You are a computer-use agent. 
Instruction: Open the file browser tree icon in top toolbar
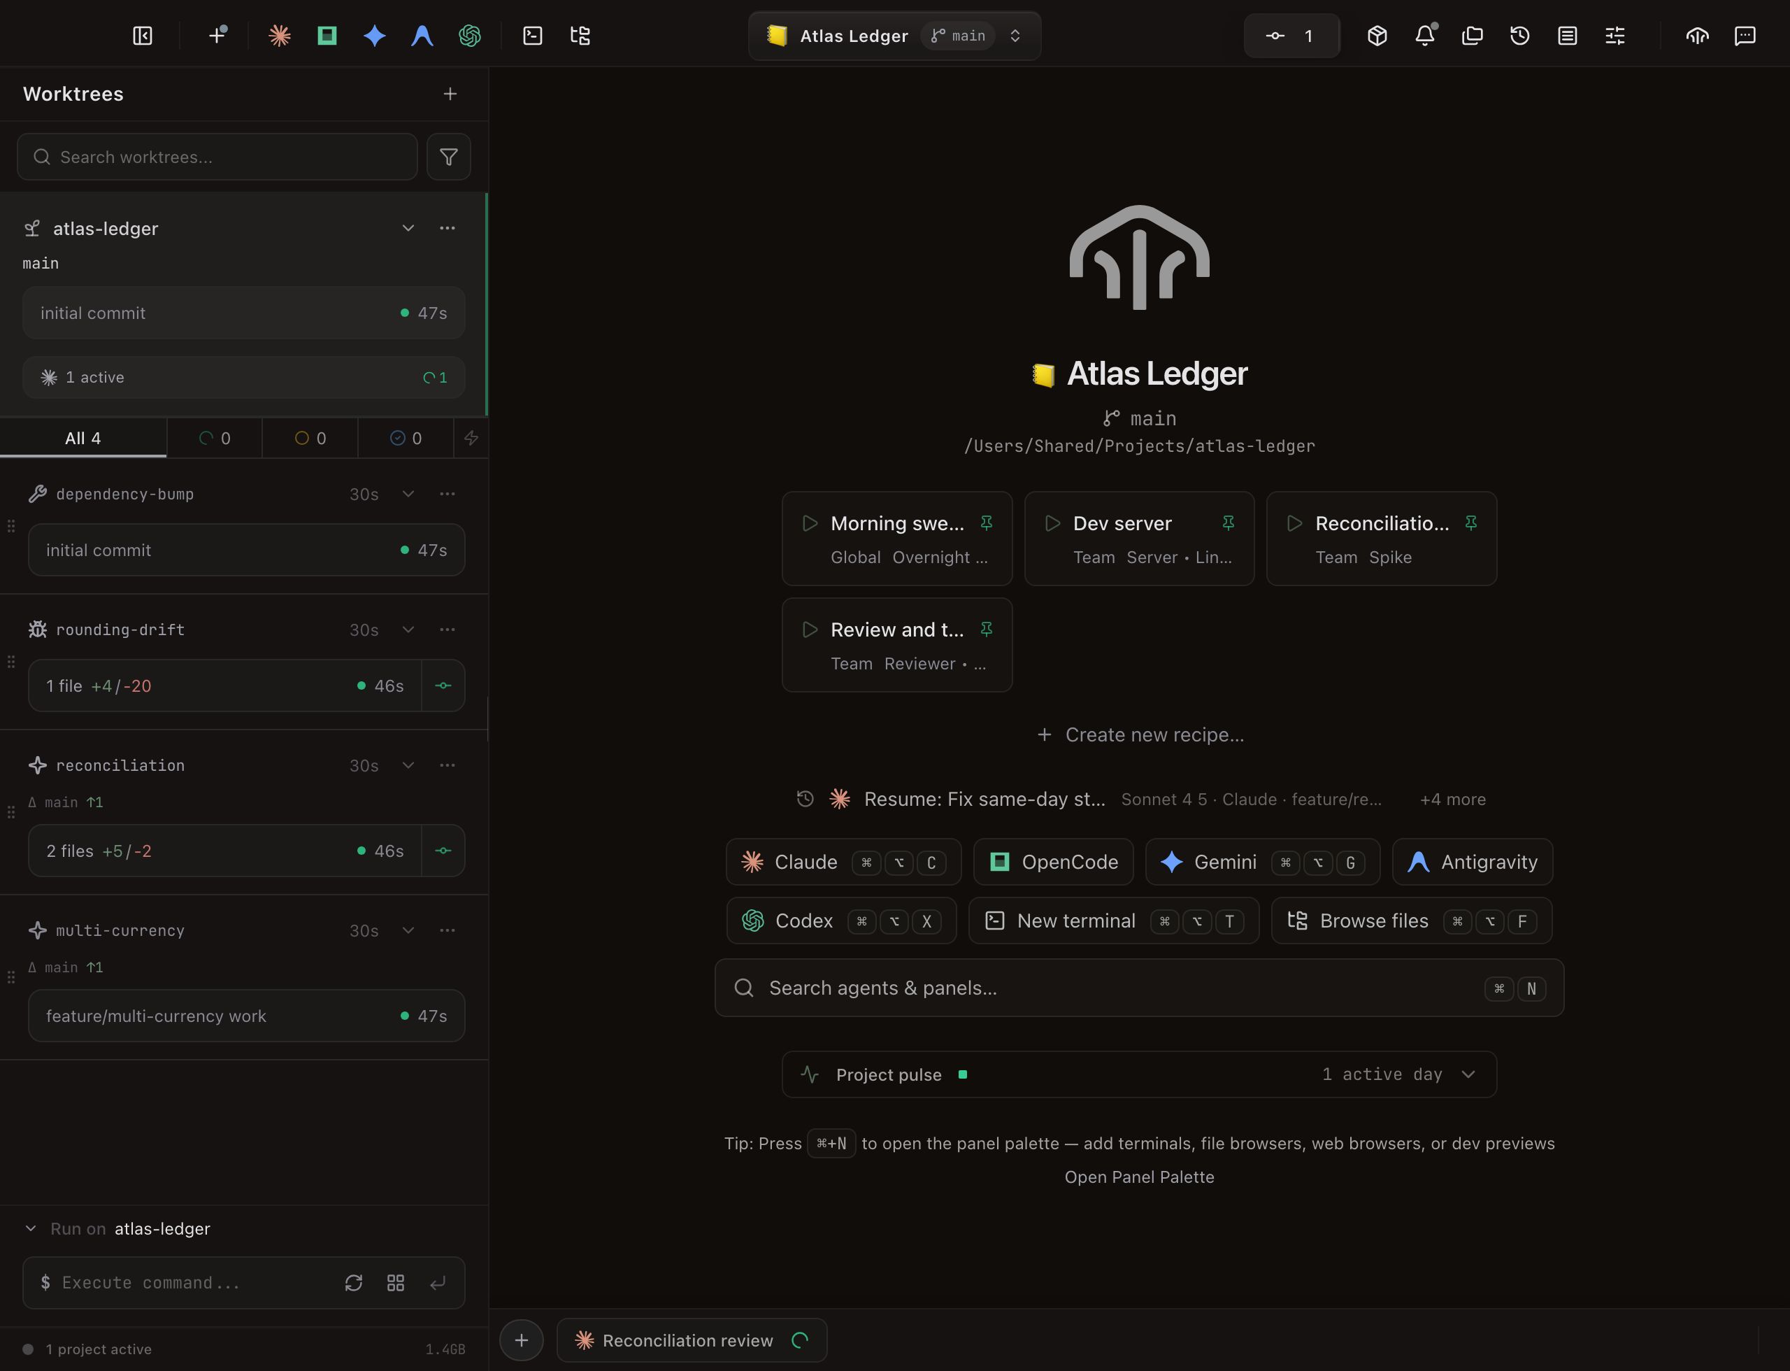pos(580,36)
